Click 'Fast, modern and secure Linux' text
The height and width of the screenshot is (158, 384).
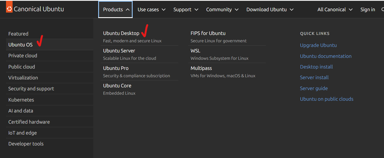[x=132, y=41]
